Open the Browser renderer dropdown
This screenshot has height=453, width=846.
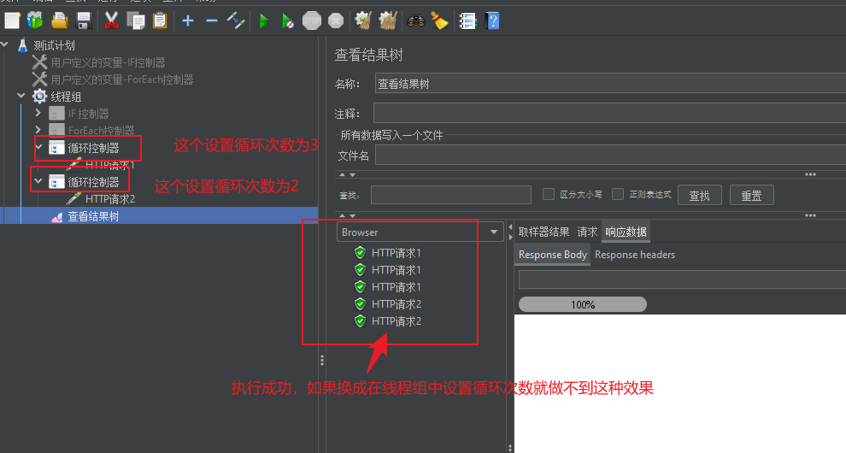click(x=420, y=232)
